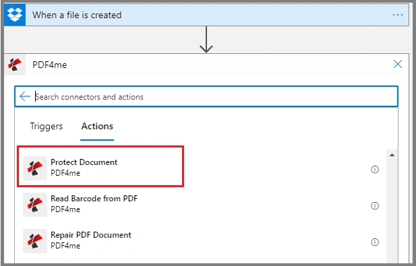Click the PDF4me logo in the panel header
Image resolution: width=416 pixels, height=266 pixels.
(x=15, y=65)
